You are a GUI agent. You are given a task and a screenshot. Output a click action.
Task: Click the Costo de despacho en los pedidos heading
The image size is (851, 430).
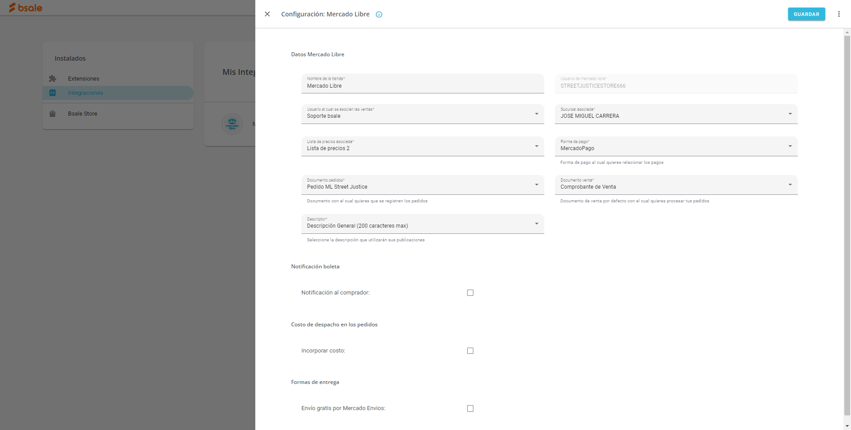pyautogui.click(x=334, y=325)
